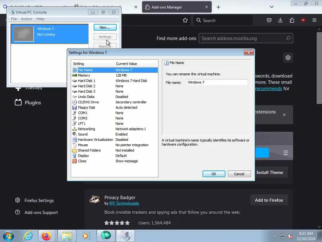Open EFF Technologists author link
322x242 pixels.
[x=124, y=203]
